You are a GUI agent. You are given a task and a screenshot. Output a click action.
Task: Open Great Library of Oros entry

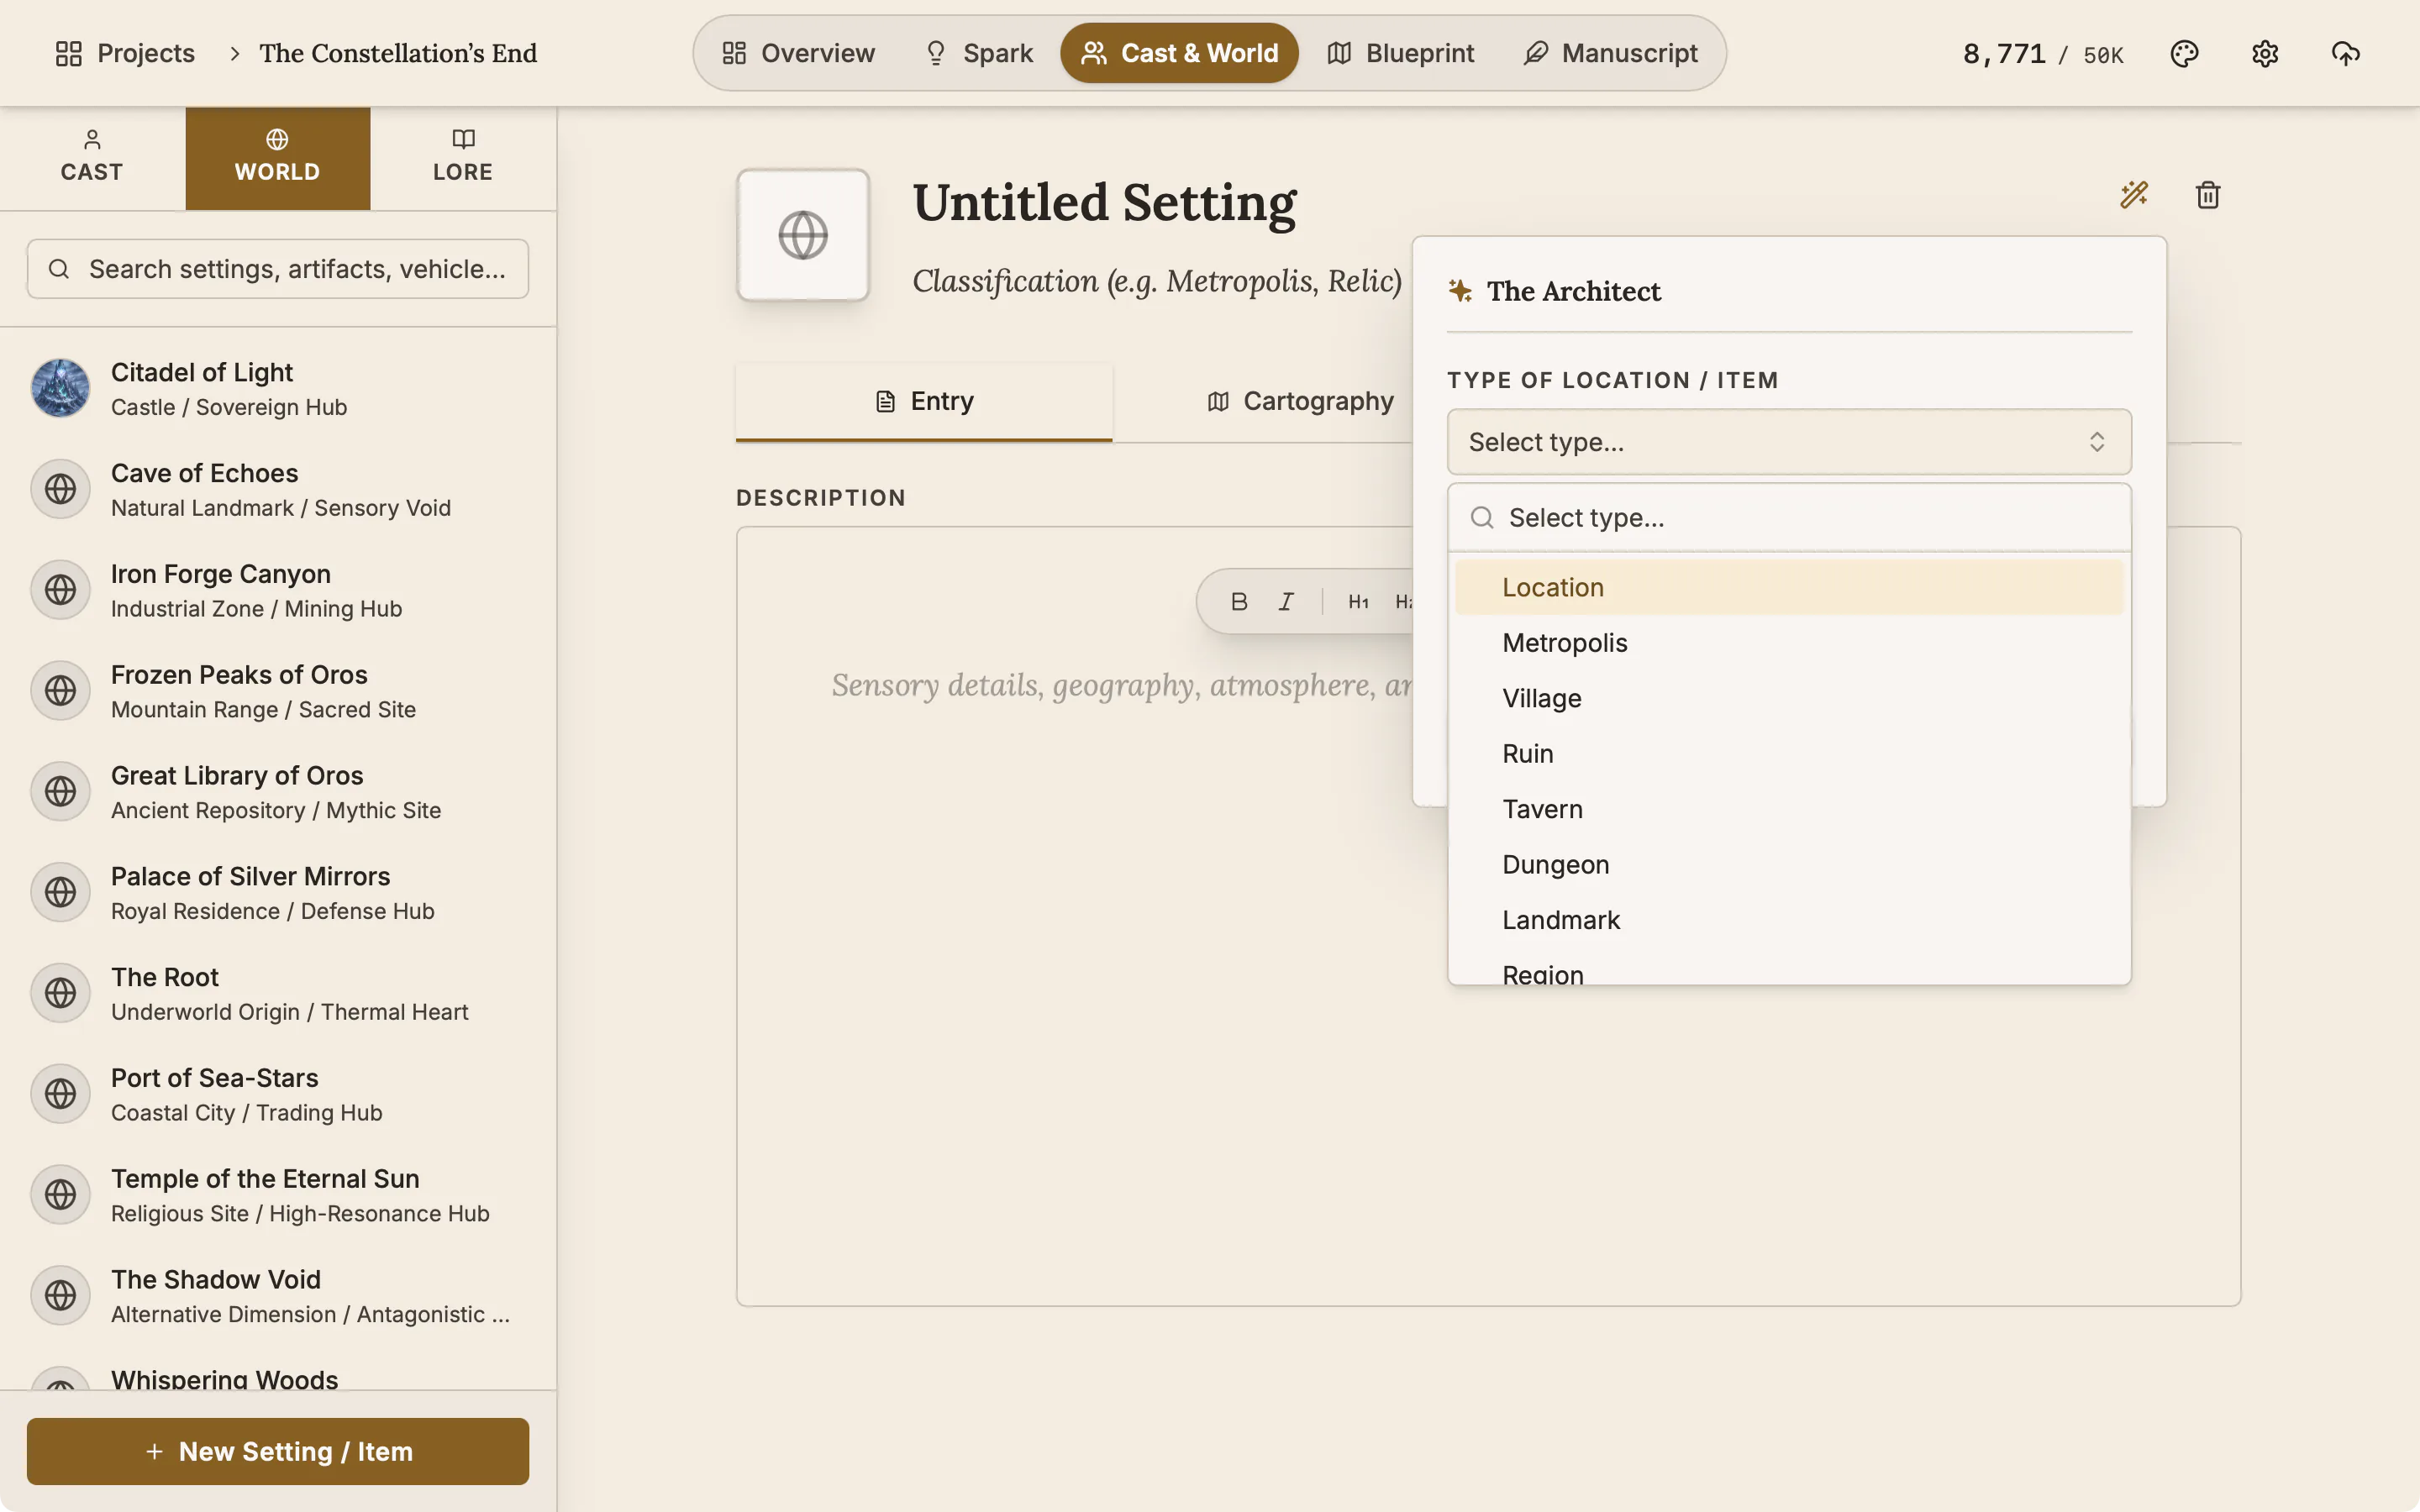tap(278, 791)
